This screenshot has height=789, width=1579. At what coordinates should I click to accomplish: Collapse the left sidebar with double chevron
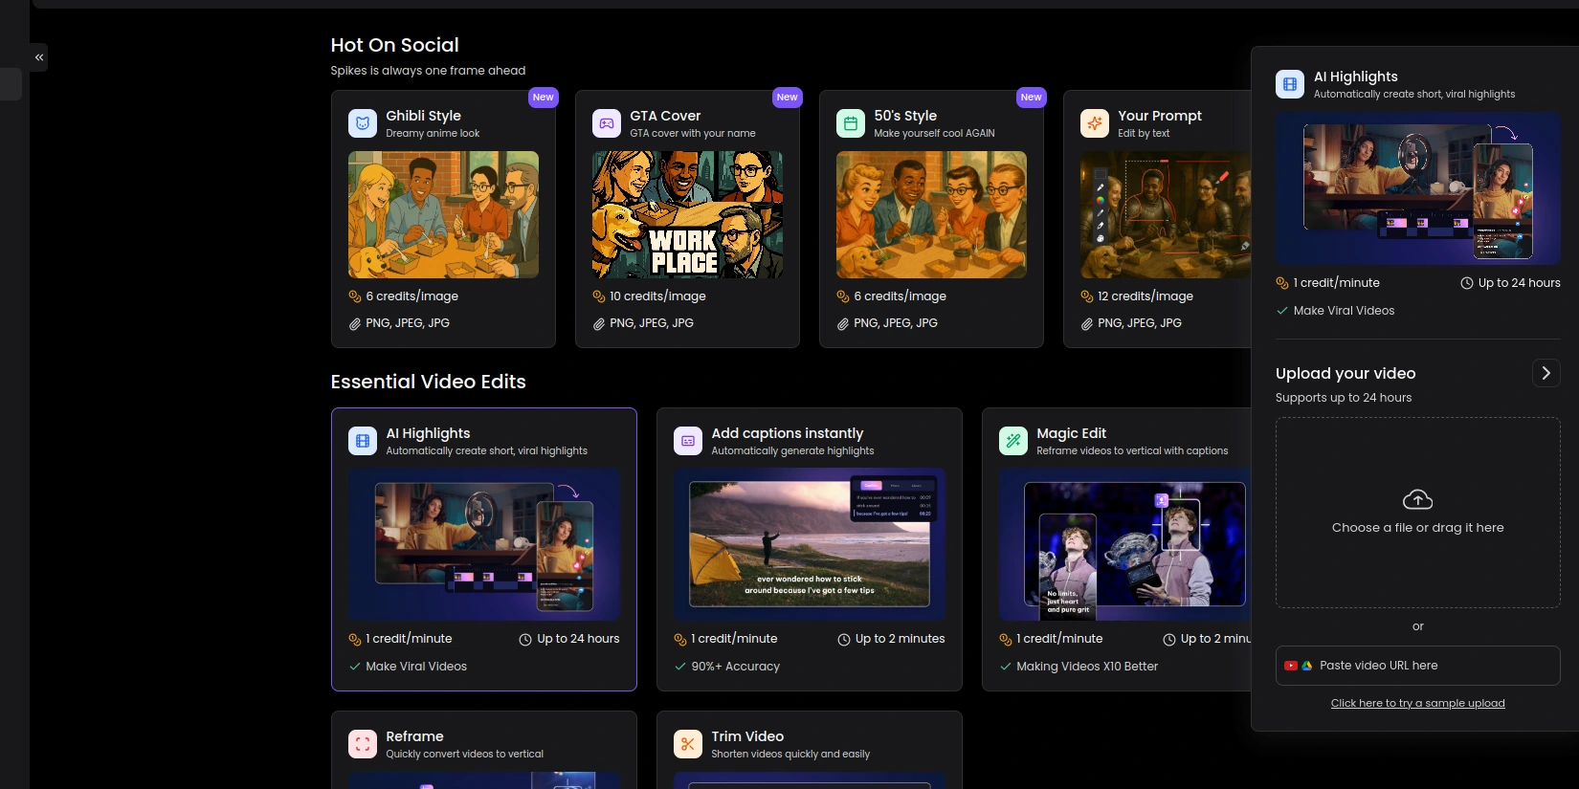point(39,57)
